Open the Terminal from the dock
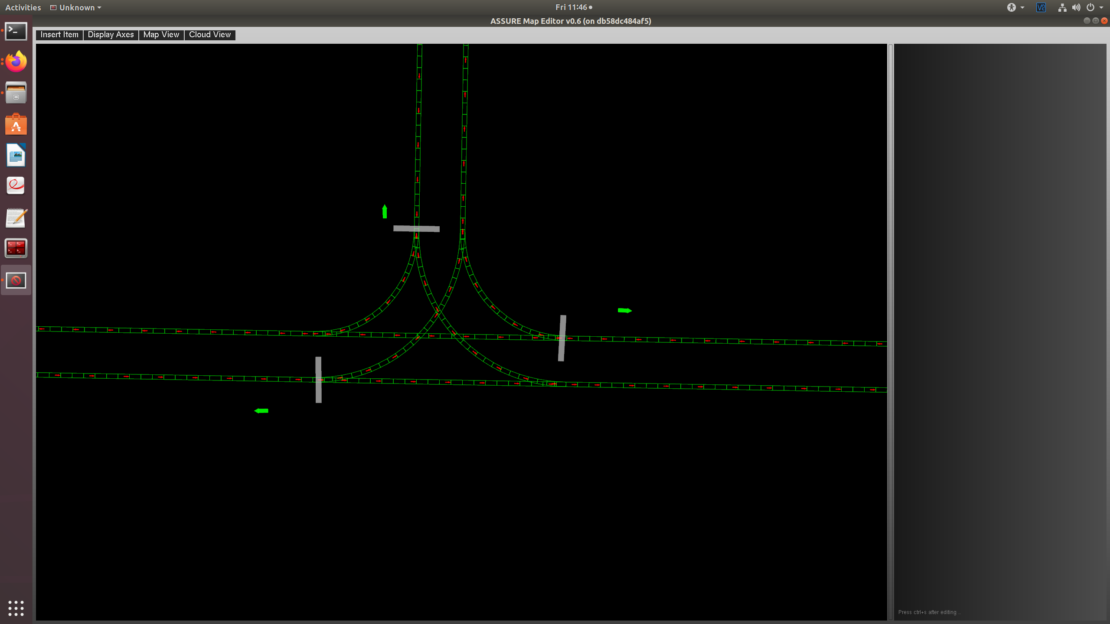 16,31
